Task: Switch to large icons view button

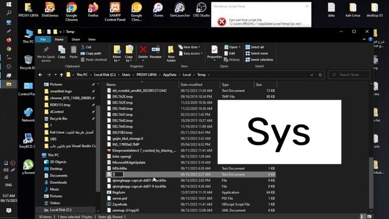Action: point(369,217)
